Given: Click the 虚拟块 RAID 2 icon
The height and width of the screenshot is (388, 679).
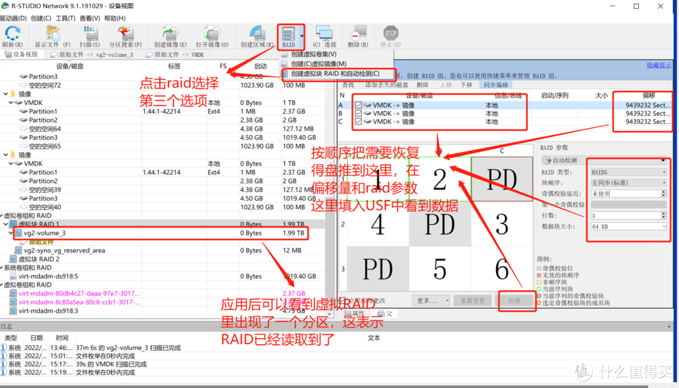Looking at the screenshot, I should click(13, 259).
